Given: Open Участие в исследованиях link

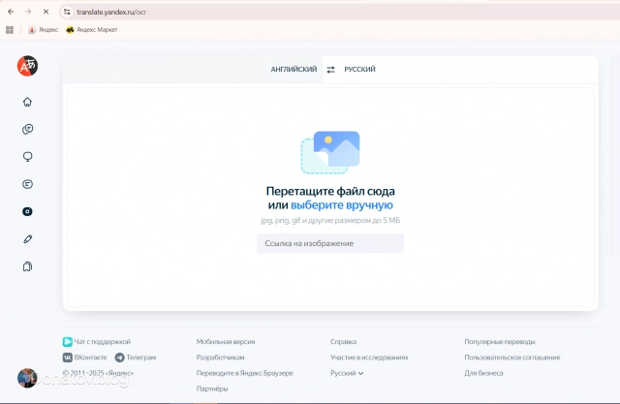Looking at the screenshot, I should [x=369, y=357].
